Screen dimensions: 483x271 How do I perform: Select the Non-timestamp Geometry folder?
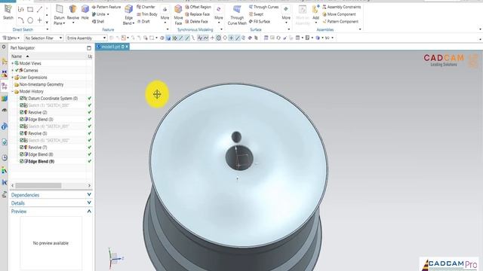(x=38, y=84)
